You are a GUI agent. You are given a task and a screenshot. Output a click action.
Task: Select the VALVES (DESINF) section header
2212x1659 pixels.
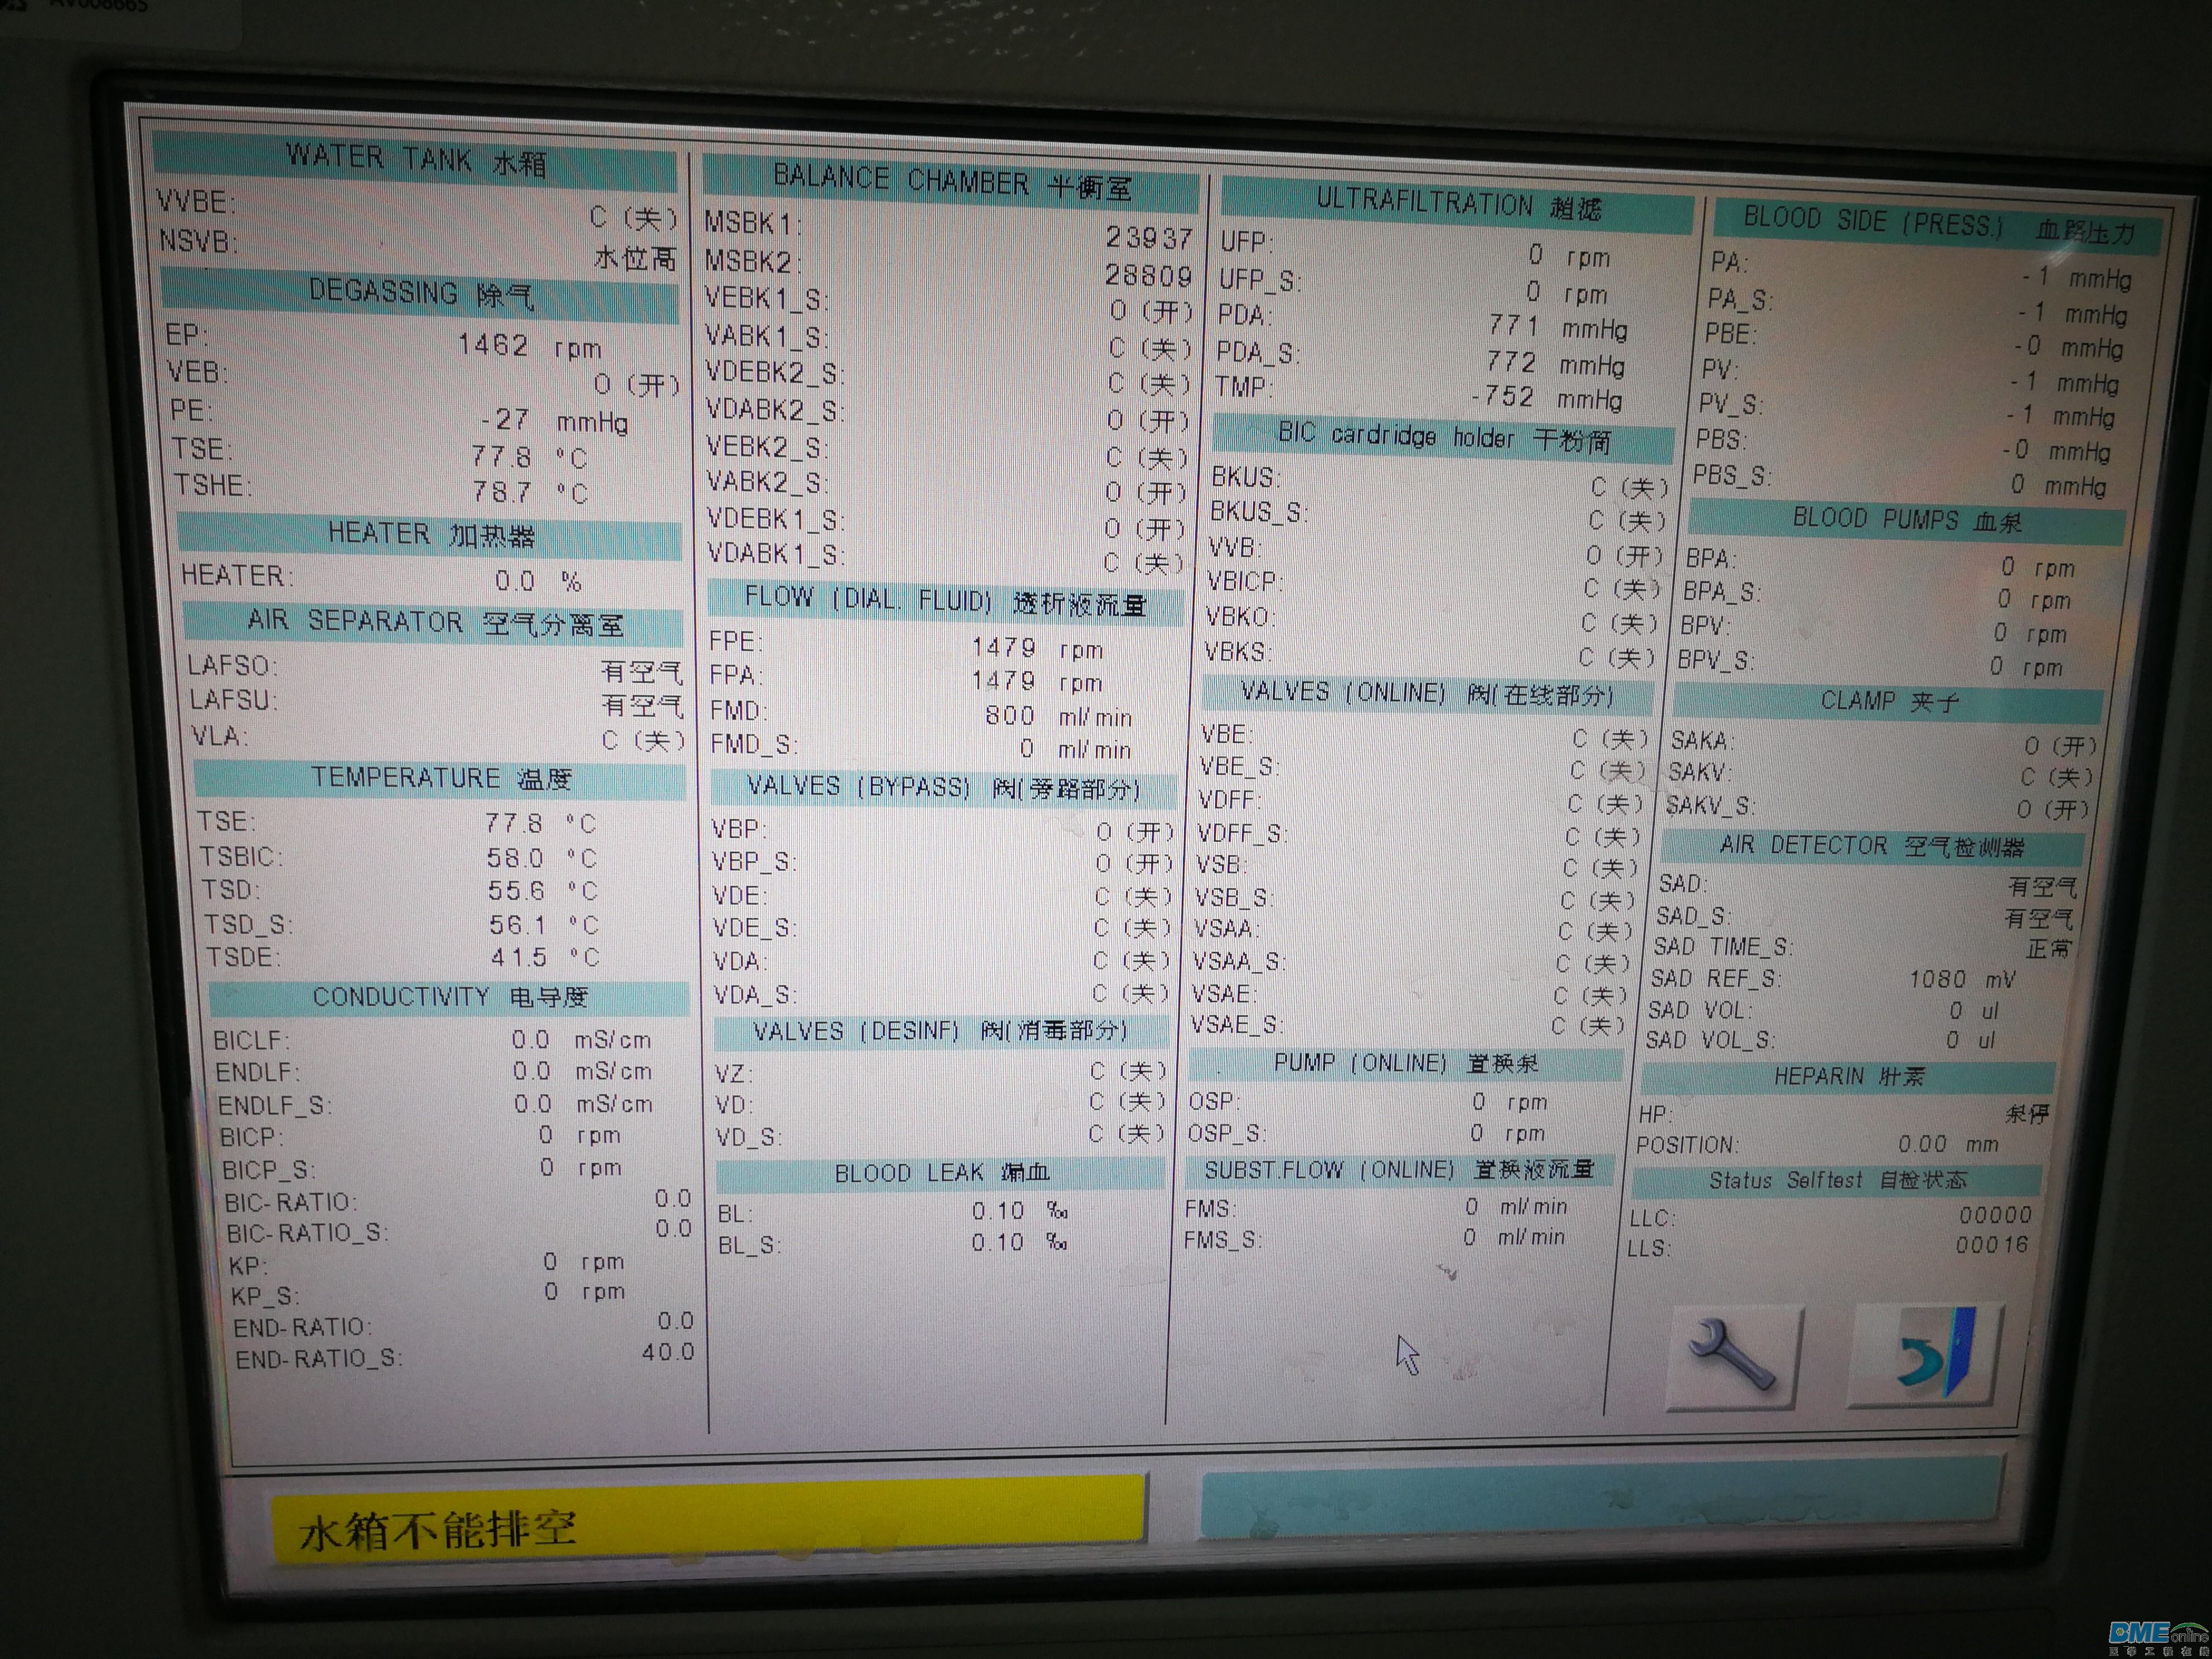(x=939, y=1031)
